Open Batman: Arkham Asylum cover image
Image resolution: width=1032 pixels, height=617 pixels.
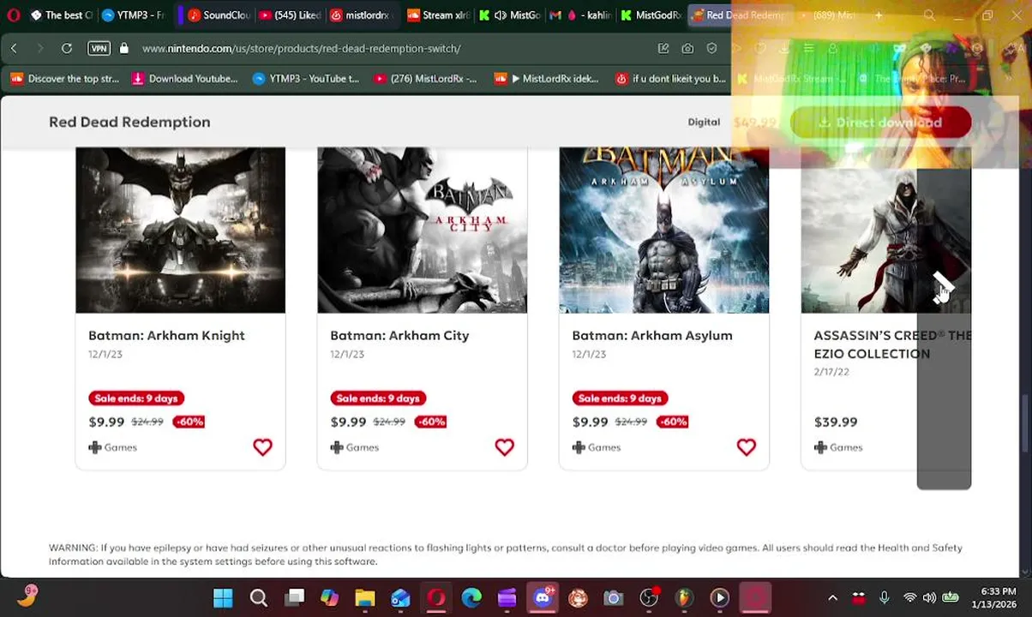pos(663,230)
